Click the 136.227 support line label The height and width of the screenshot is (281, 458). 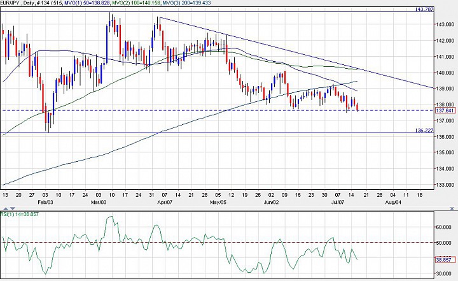pos(424,130)
